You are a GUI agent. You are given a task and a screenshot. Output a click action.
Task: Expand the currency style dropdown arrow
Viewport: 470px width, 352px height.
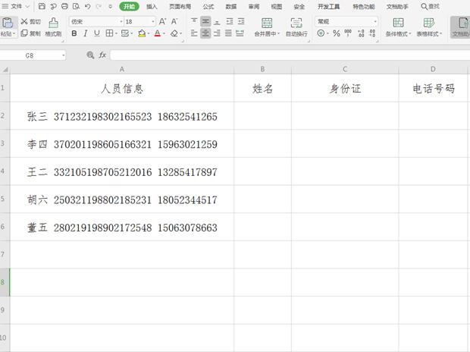coord(327,33)
